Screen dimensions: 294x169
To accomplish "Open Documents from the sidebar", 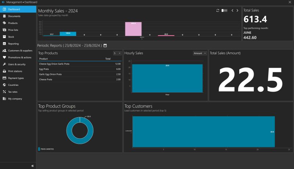I will [x=14, y=16].
